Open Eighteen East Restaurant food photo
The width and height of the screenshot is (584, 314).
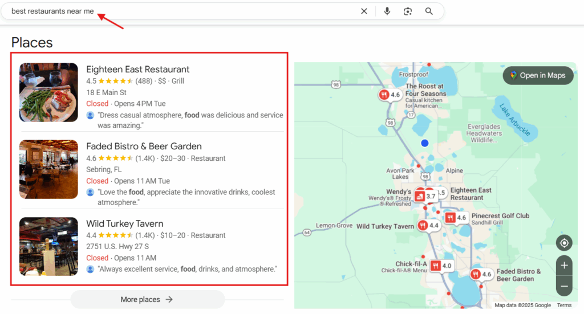(x=49, y=92)
